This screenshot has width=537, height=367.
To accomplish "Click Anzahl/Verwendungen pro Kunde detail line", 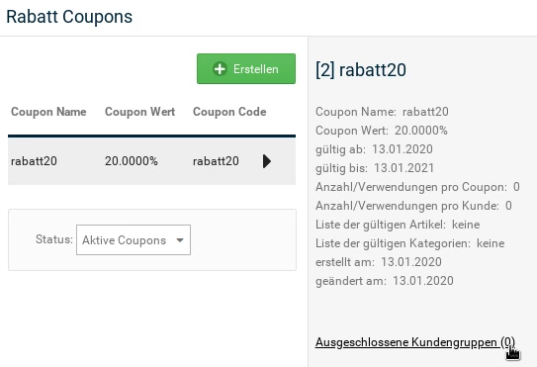I will (413, 206).
